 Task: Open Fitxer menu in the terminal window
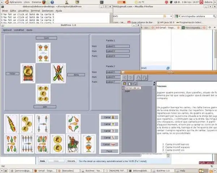pyautogui.click(x=5, y=10)
